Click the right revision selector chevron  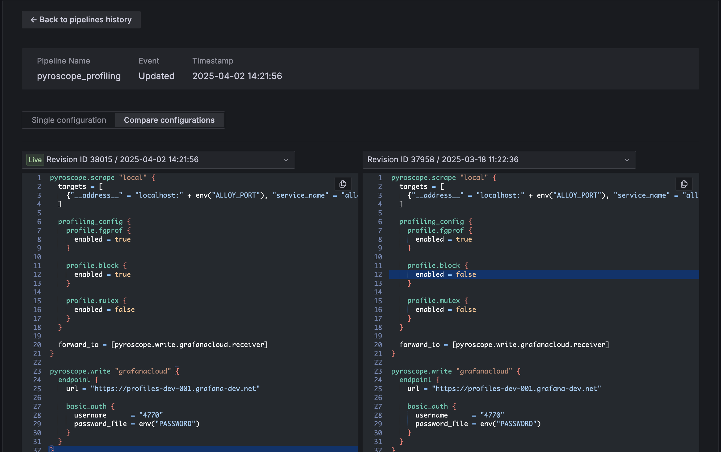(627, 159)
